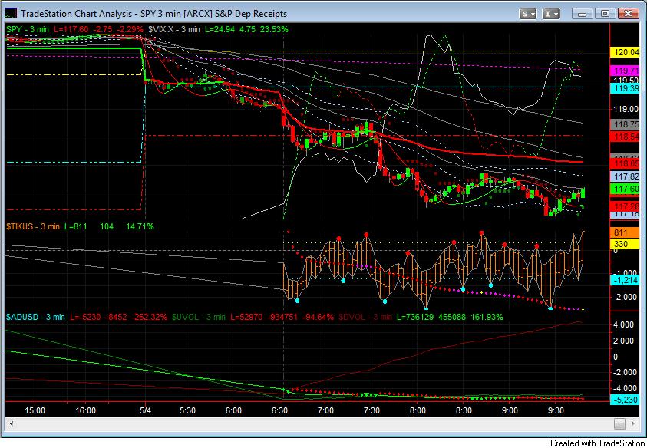Open the S symbol-link dropdown in title bar
The image size is (647, 448).
click(528, 14)
